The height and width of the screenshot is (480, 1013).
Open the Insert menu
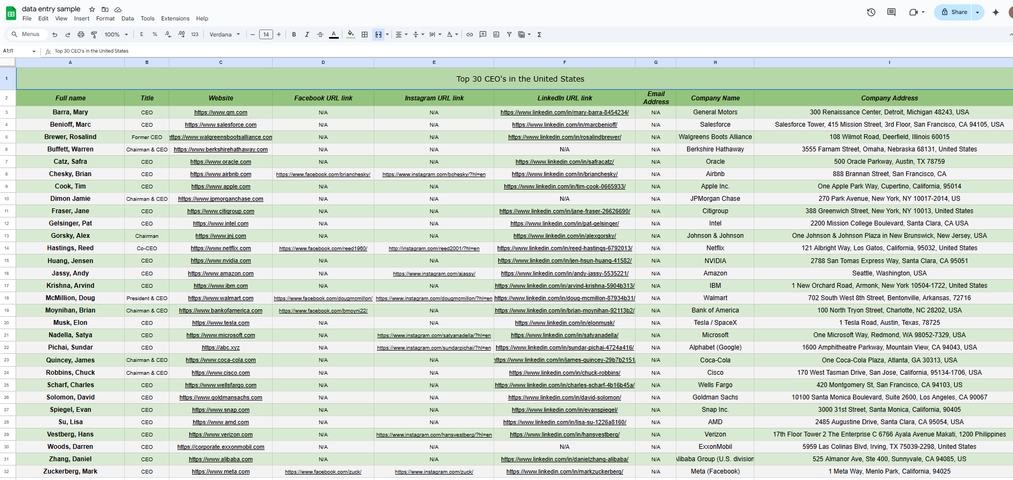pos(82,18)
